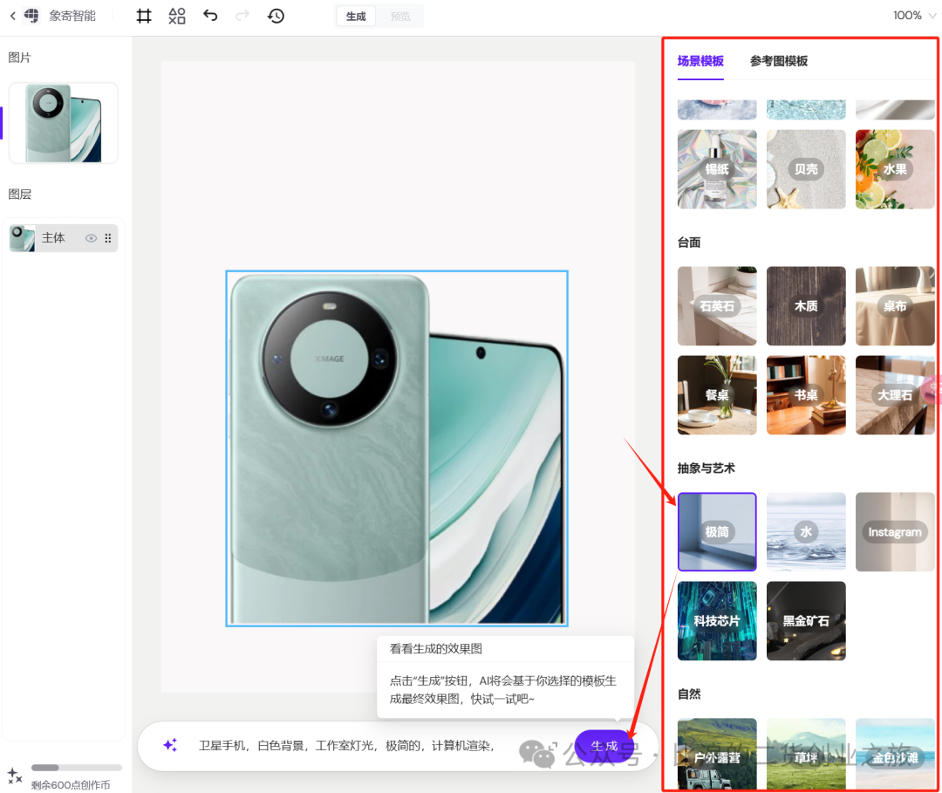Click the drag handle on 主体 layer
The height and width of the screenshot is (793, 942).
(108, 238)
